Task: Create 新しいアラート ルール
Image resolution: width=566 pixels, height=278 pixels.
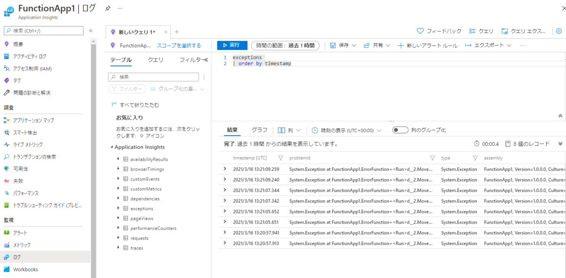Action: (428, 46)
